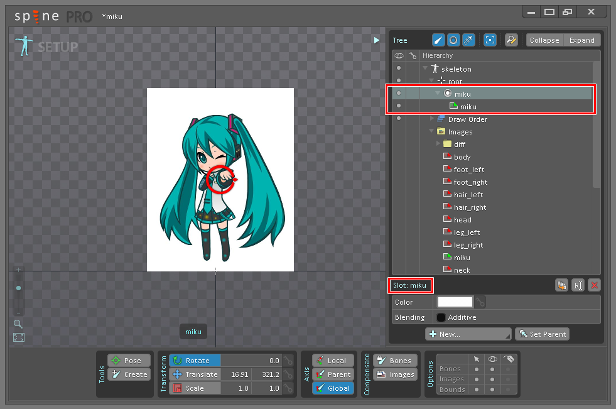The width and height of the screenshot is (616, 409).
Task: Click the key icon next to Scale values
Action: tap(288, 388)
